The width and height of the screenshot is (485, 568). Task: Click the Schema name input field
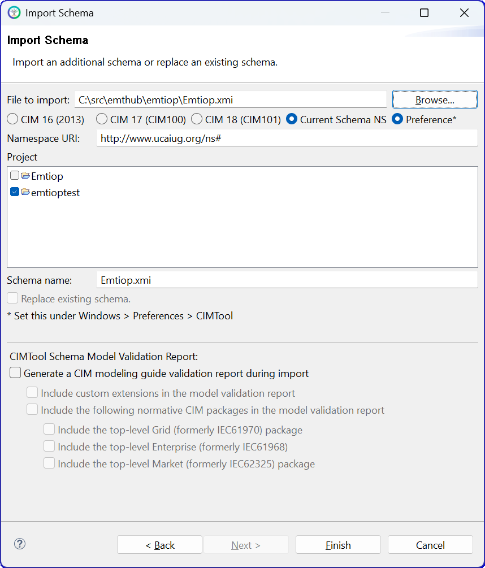(x=287, y=280)
